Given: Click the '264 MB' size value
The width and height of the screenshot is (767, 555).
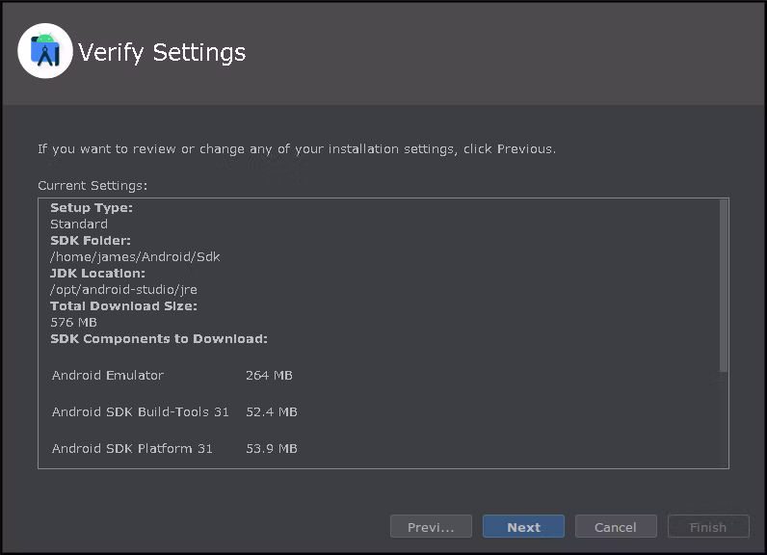Looking at the screenshot, I should [269, 376].
